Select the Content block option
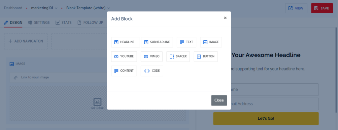338x130 pixels. (x=124, y=71)
